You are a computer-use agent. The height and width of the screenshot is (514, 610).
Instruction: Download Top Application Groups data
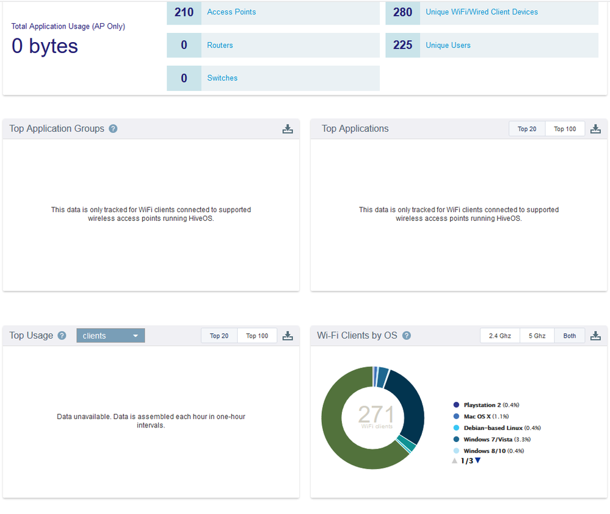tap(288, 129)
